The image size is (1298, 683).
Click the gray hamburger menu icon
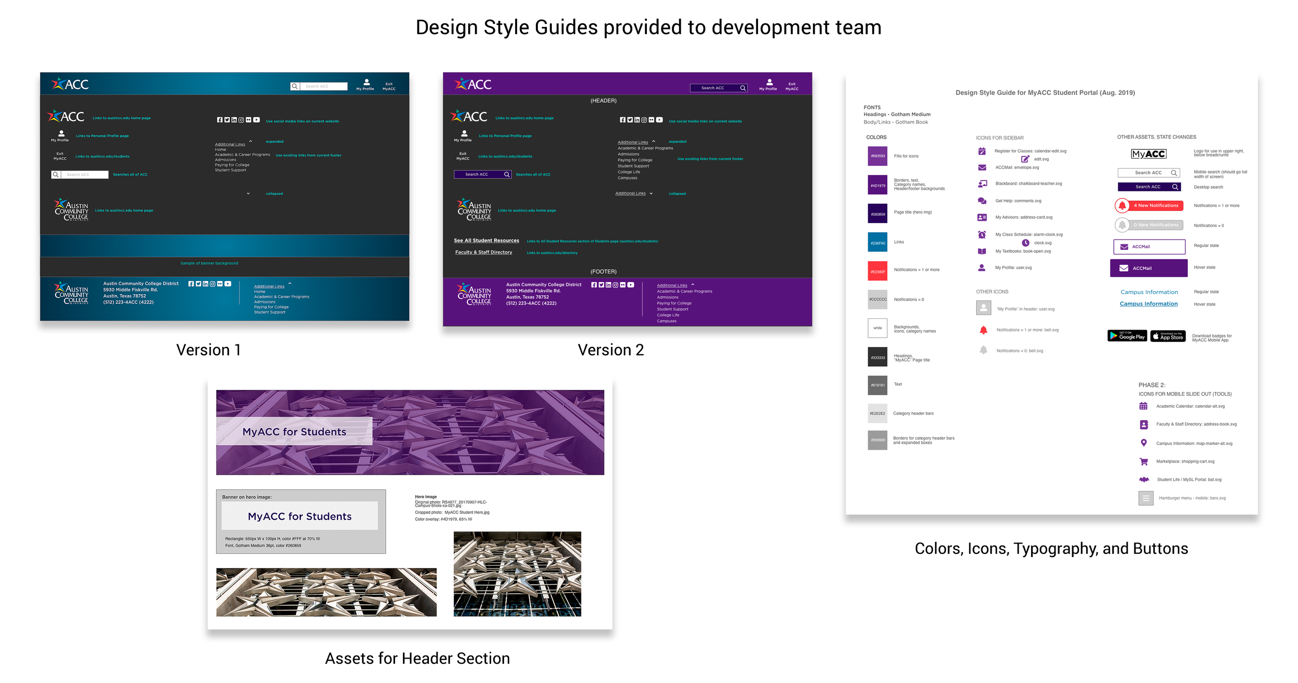click(1145, 498)
